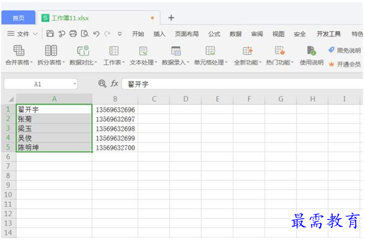Expand 数据对比 dropdown label
This screenshot has width=365, height=240.
coord(83,62)
